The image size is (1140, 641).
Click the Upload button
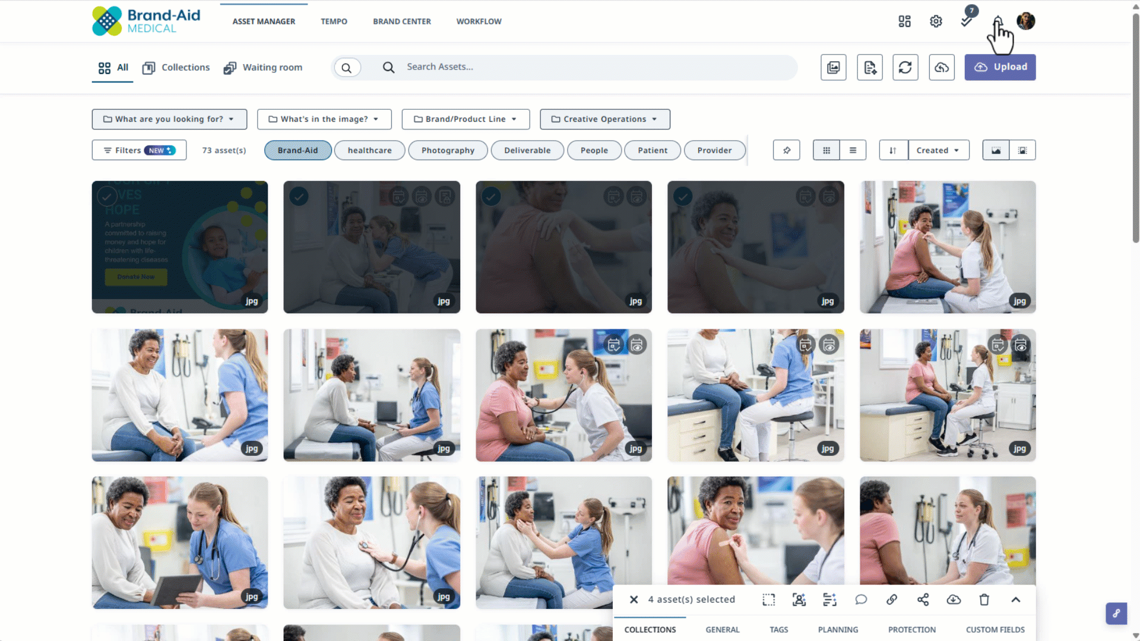click(x=1000, y=67)
